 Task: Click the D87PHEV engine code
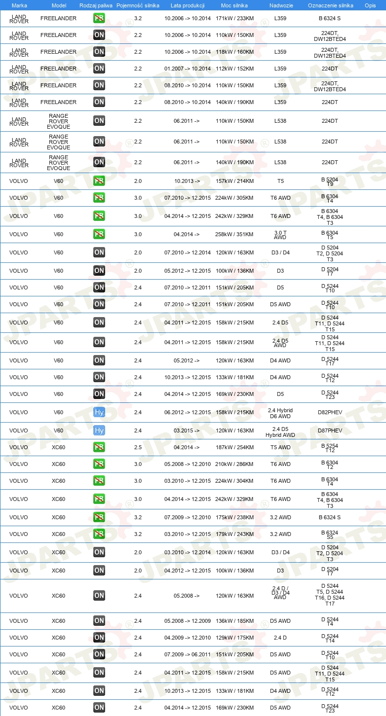pos(330,430)
